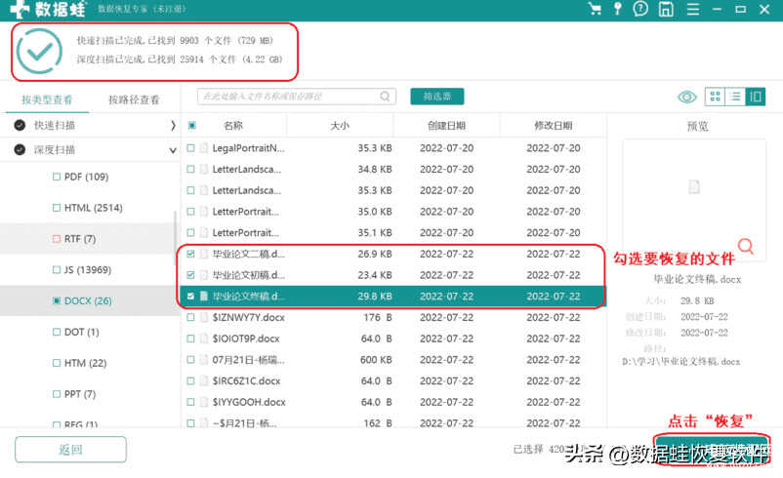This screenshot has height=478, width=783.
Task: Select the $IYYGOOH.docx file
Action: [249, 402]
